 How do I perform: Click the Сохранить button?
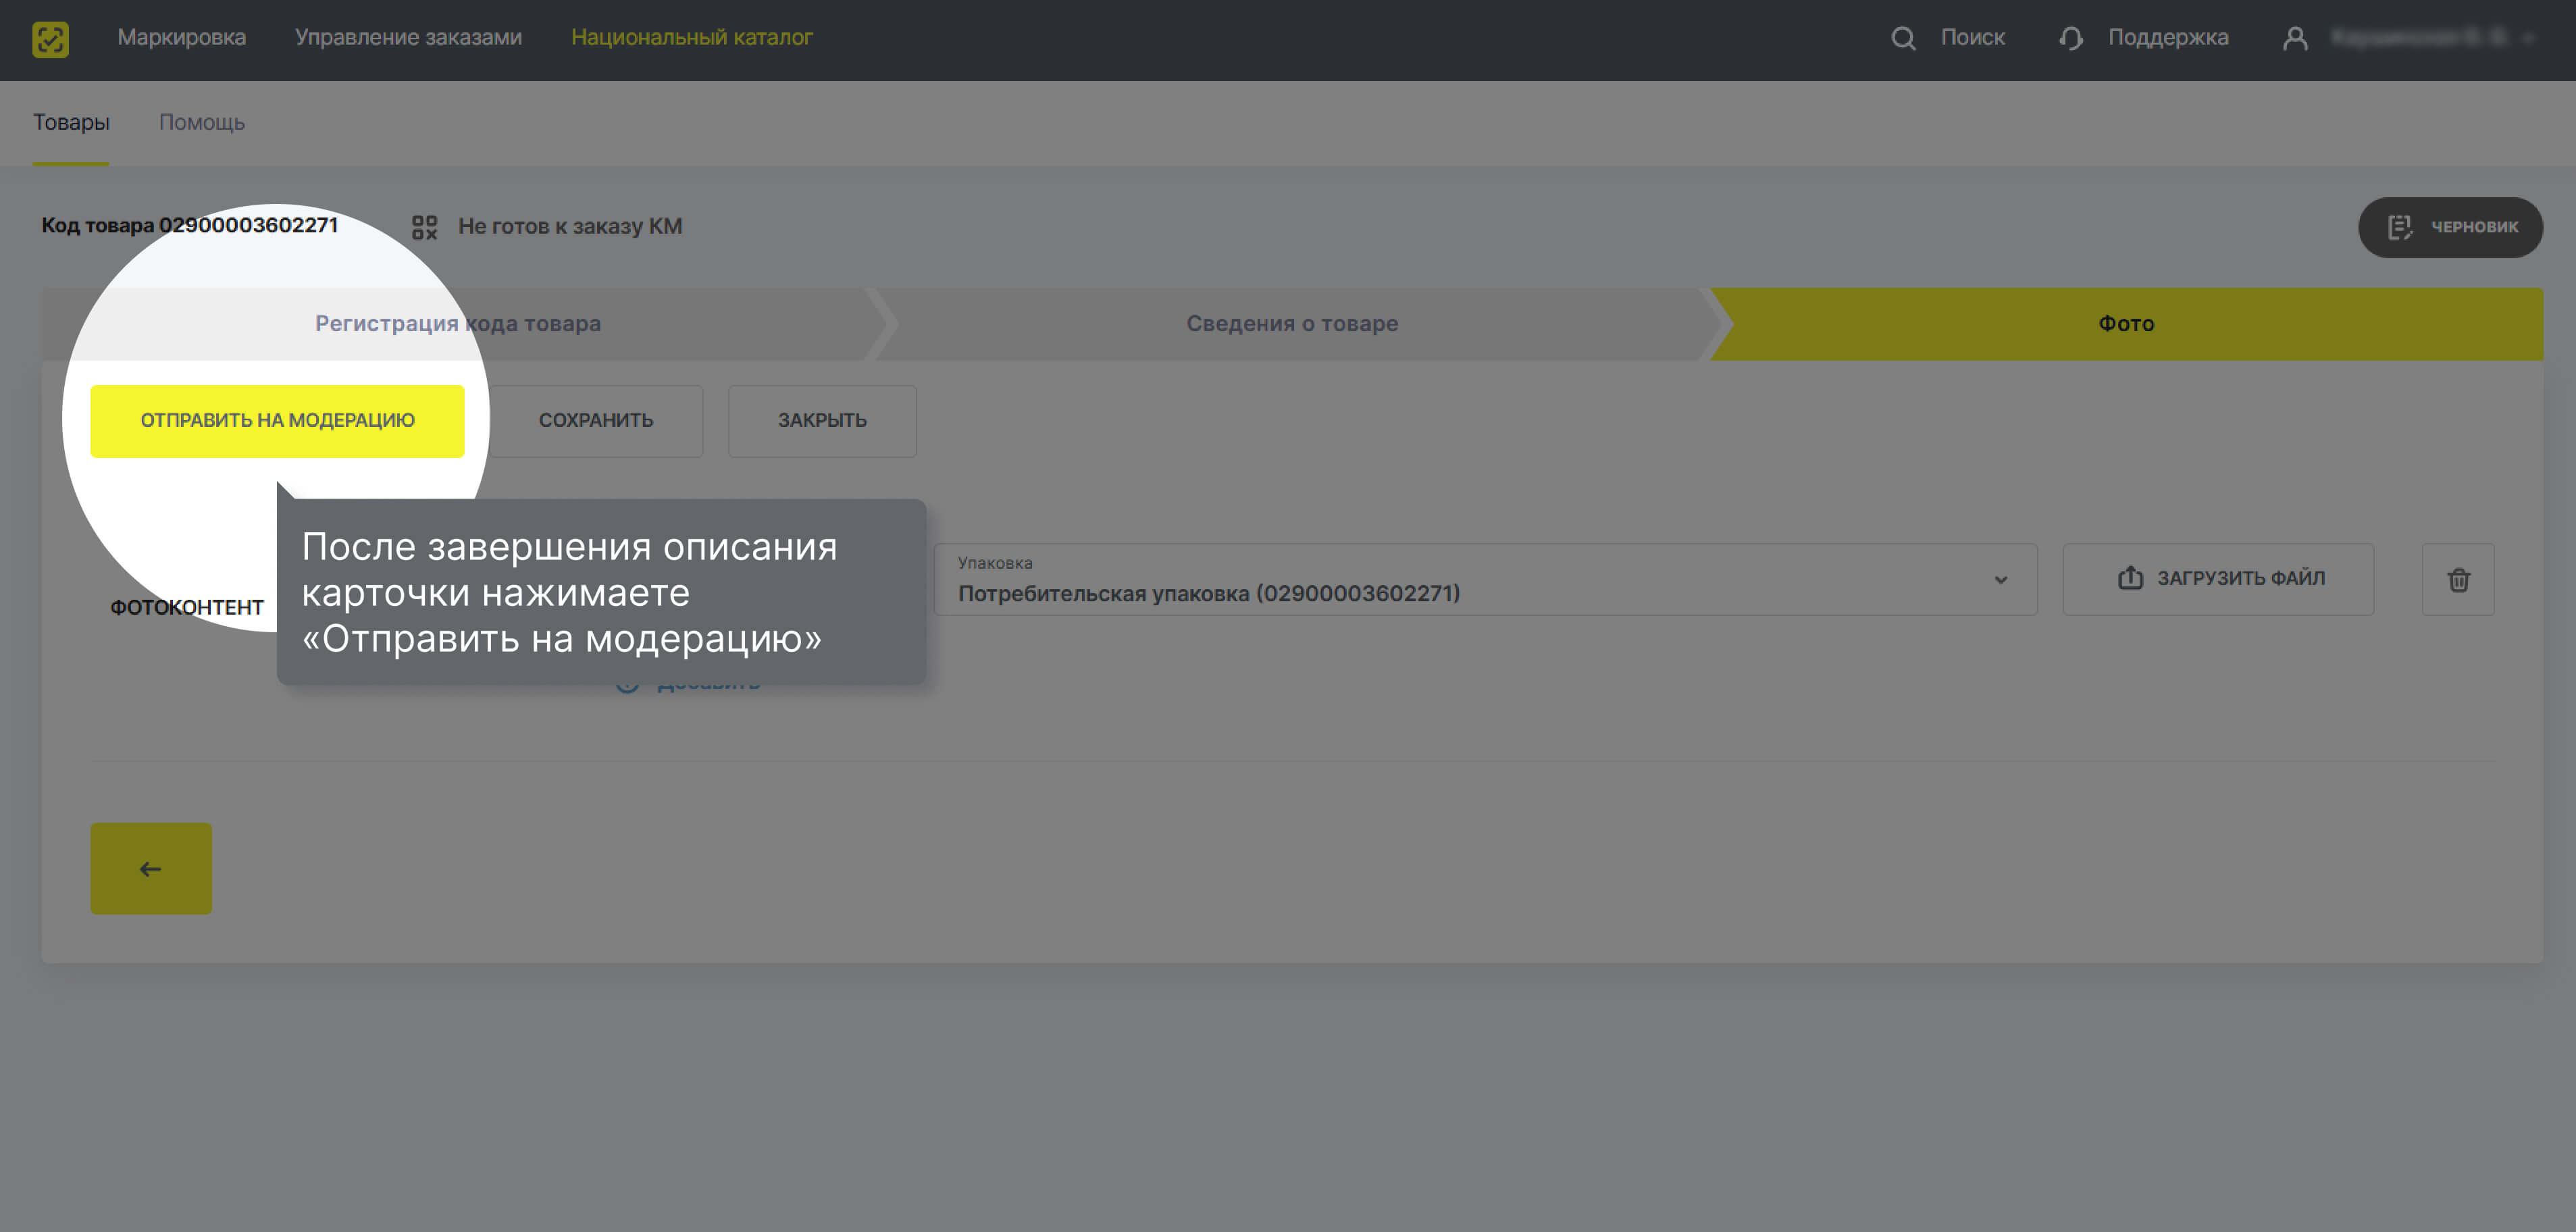point(596,421)
